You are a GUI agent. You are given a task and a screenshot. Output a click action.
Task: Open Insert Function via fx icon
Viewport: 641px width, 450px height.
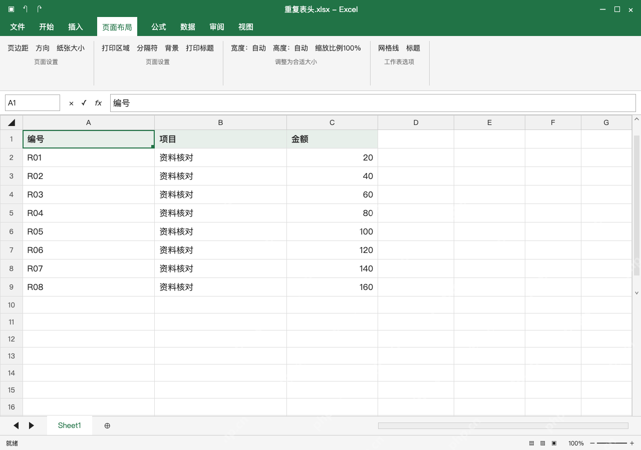[98, 103]
